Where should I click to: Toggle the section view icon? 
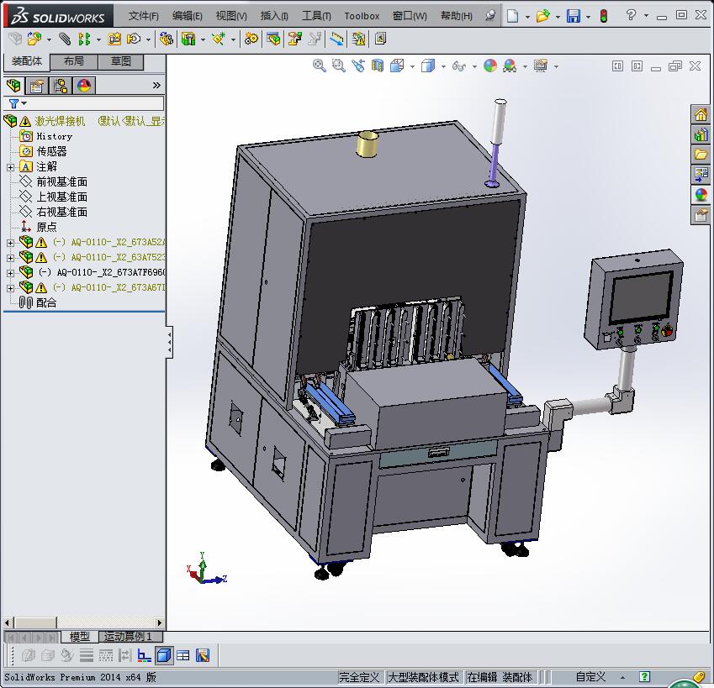pos(378,66)
